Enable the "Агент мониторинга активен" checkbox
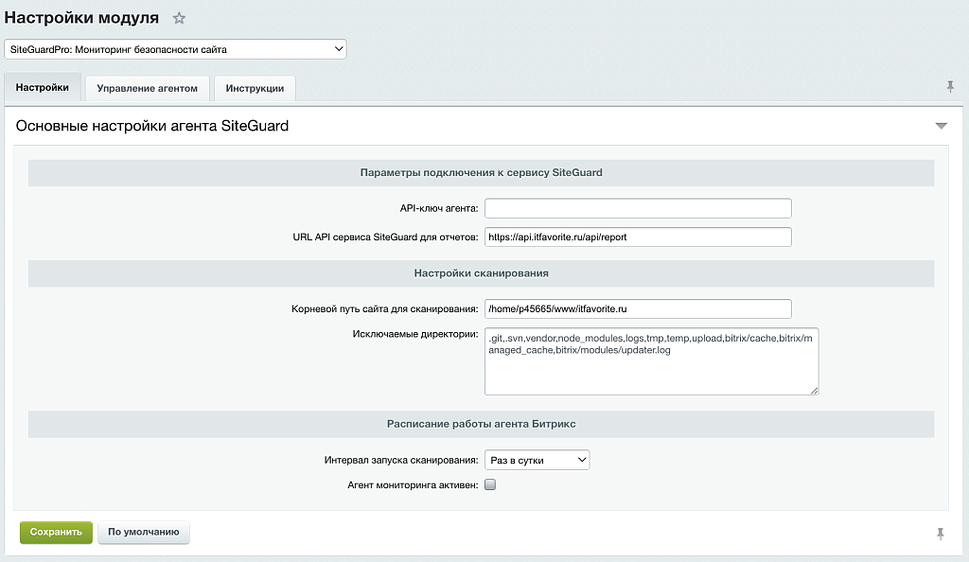 click(x=489, y=483)
